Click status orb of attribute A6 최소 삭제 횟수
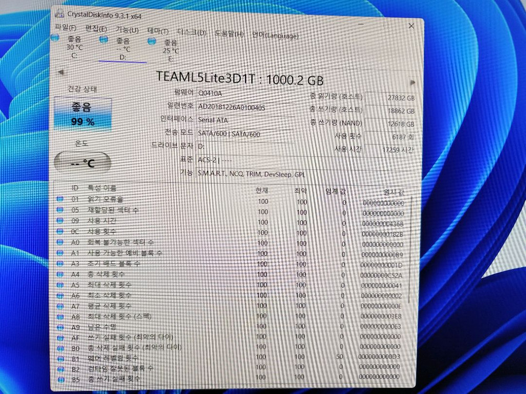Screen dimensions: 526x394 tap(60, 295)
